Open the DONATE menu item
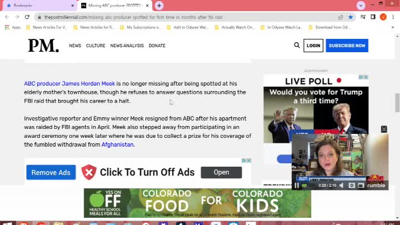 click(157, 46)
